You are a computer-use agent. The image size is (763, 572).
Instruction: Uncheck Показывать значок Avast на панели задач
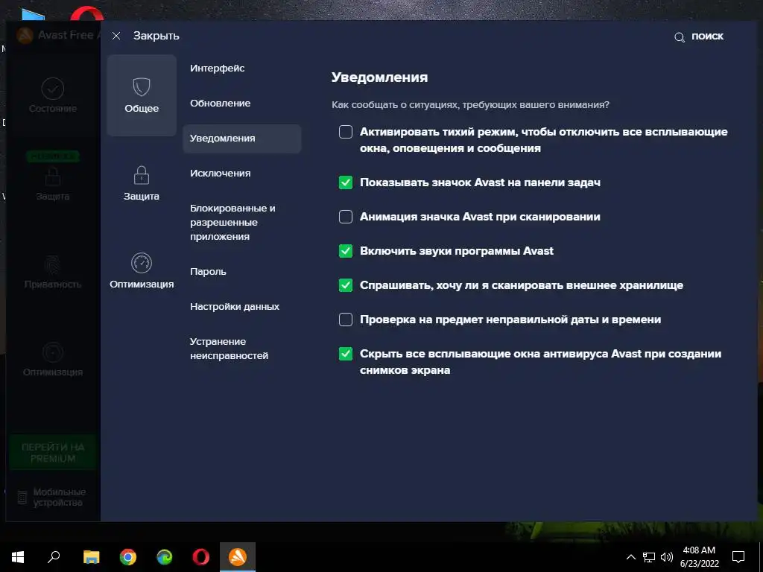346,182
